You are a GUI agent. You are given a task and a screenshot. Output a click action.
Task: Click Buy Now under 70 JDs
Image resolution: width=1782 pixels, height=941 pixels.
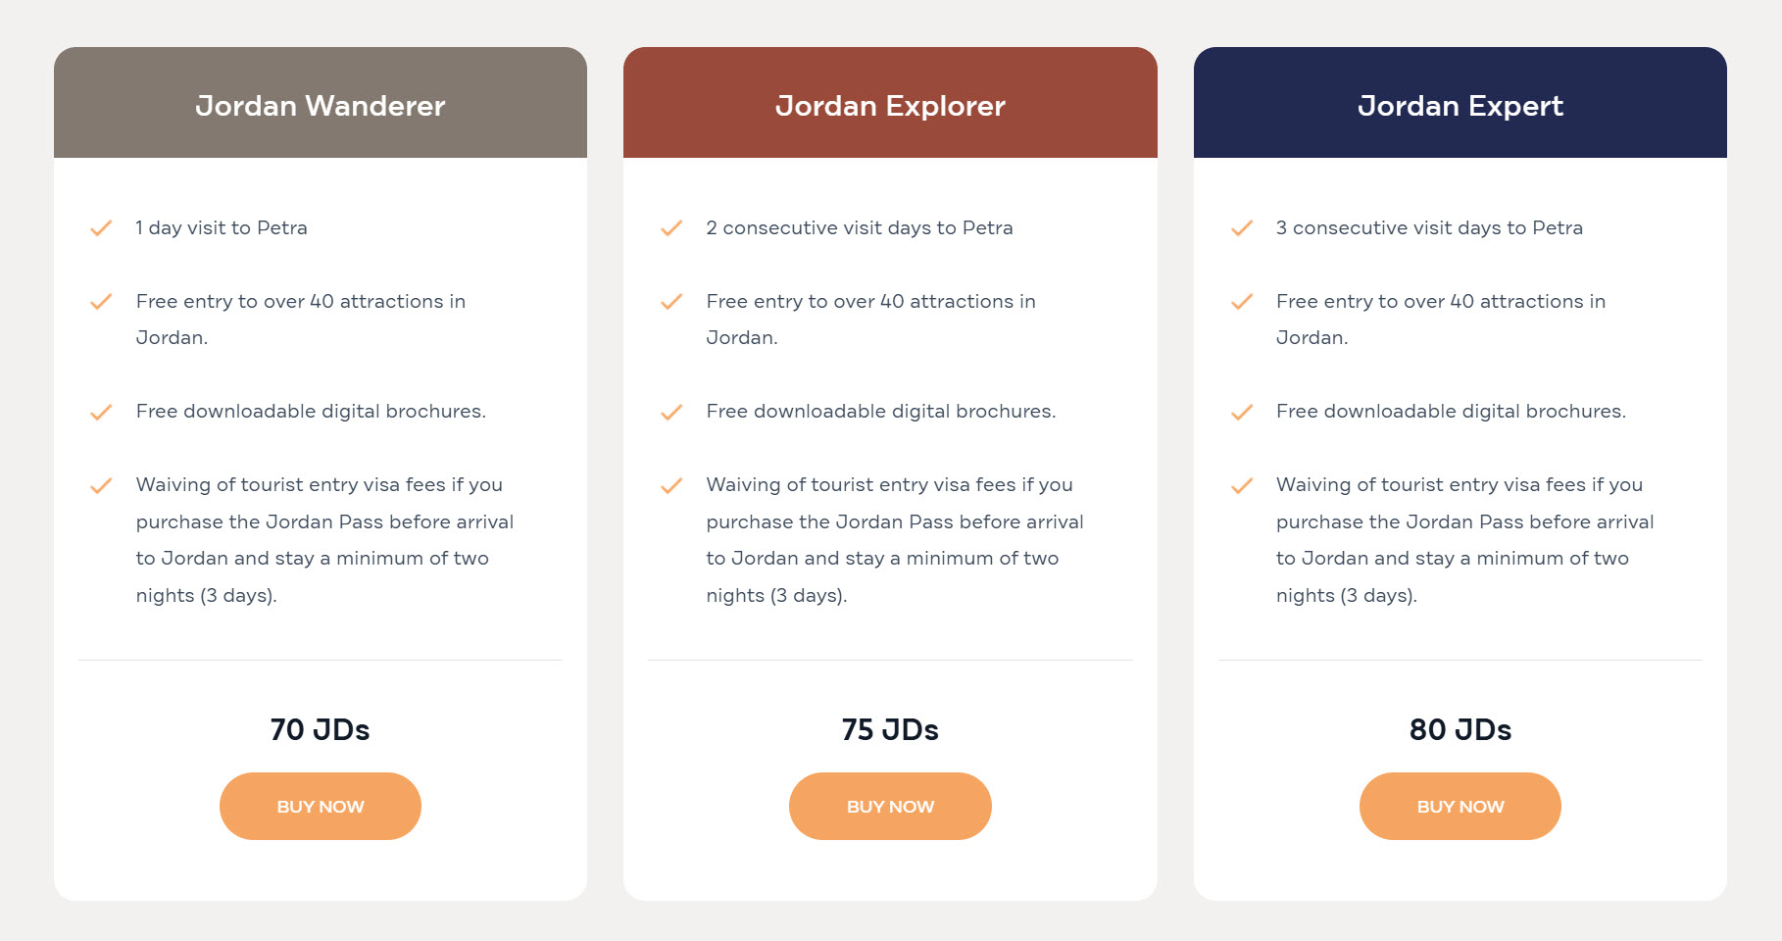pyautogui.click(x=321, y=806)
